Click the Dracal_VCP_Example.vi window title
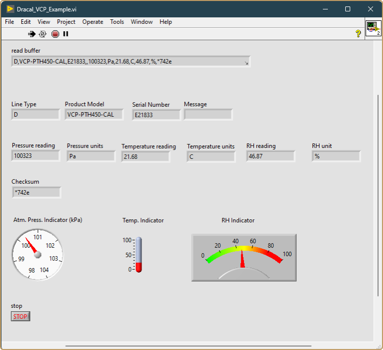This screenshot has height=350, width=383. (x=47, y=9)
